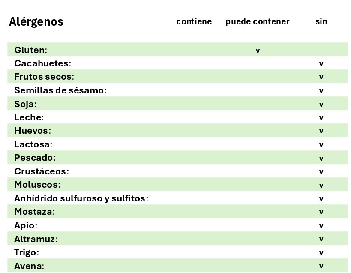The width and height of the screenshot is (351, 273).
Task: Select the Anhídrido sulfuroso y sulfitos label
Action: (x=81, y=198)
